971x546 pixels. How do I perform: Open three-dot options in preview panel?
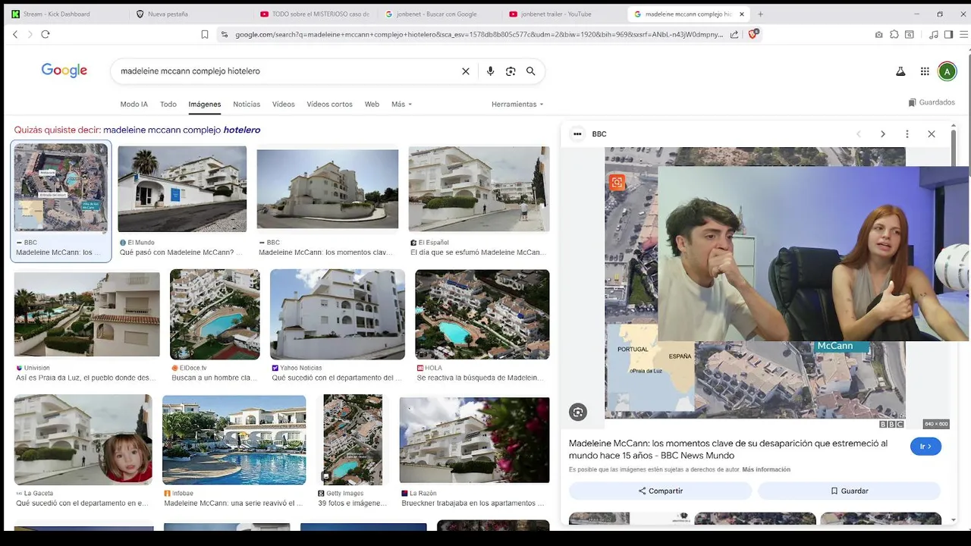click(x=907, y=134)
